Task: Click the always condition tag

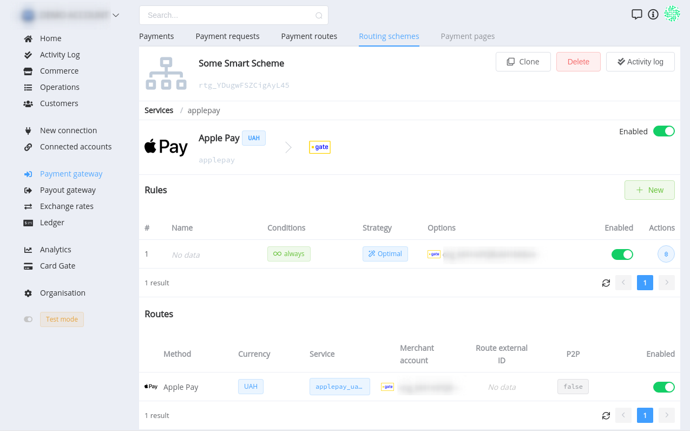Action: pos(289,254)
